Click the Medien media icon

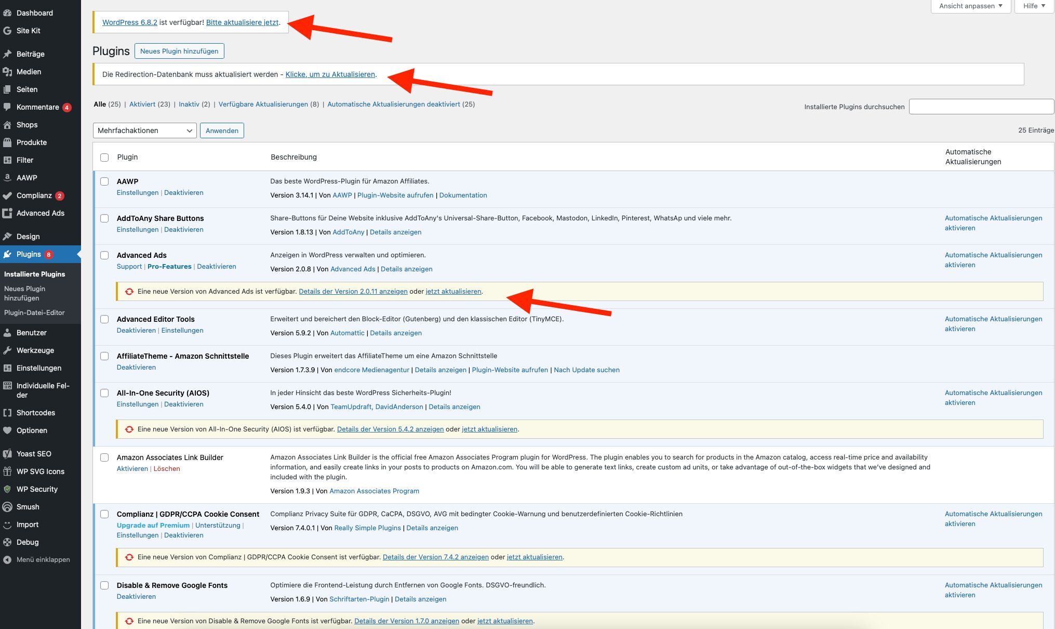point(7,72)
